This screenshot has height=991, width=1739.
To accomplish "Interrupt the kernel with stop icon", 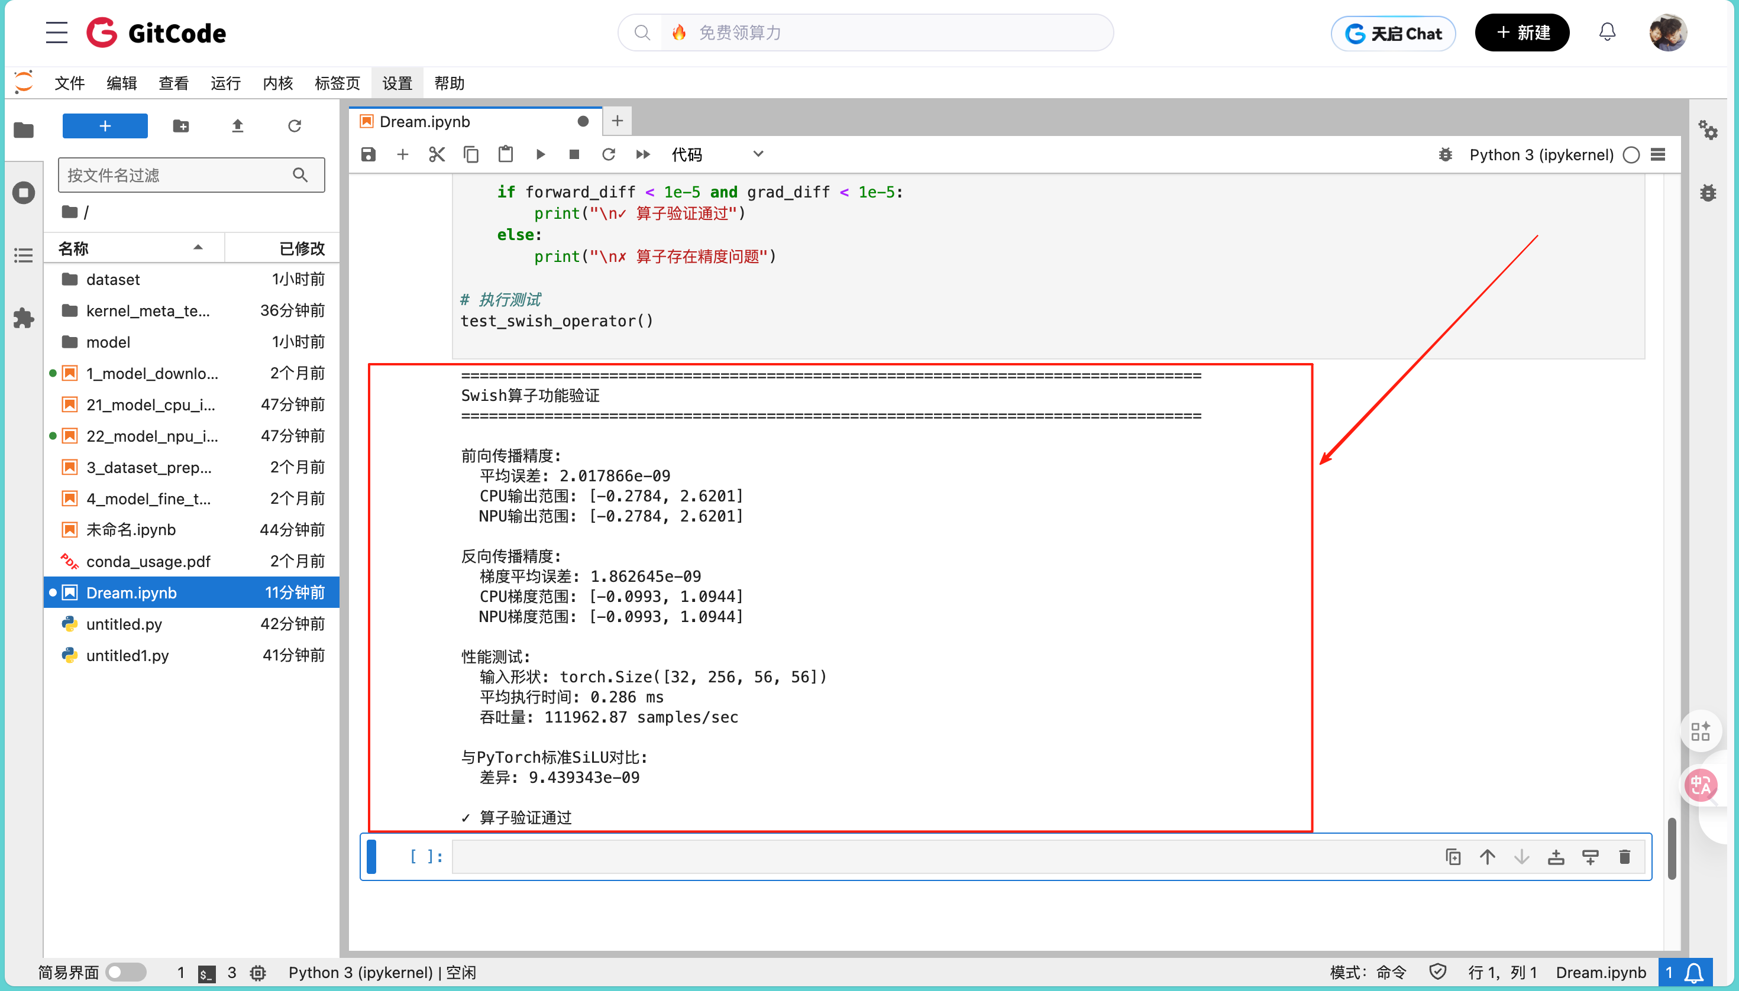I will pyautogui.click(x=574, y=154).
